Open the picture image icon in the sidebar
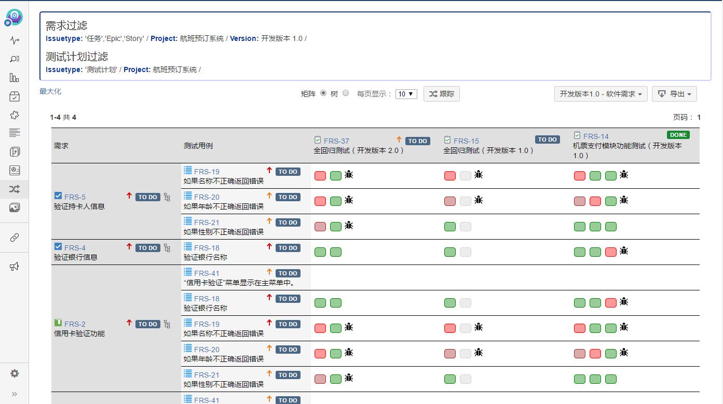The height and width of the screenshot is (404, 723). pyautogui.click(x=15, y=207)
